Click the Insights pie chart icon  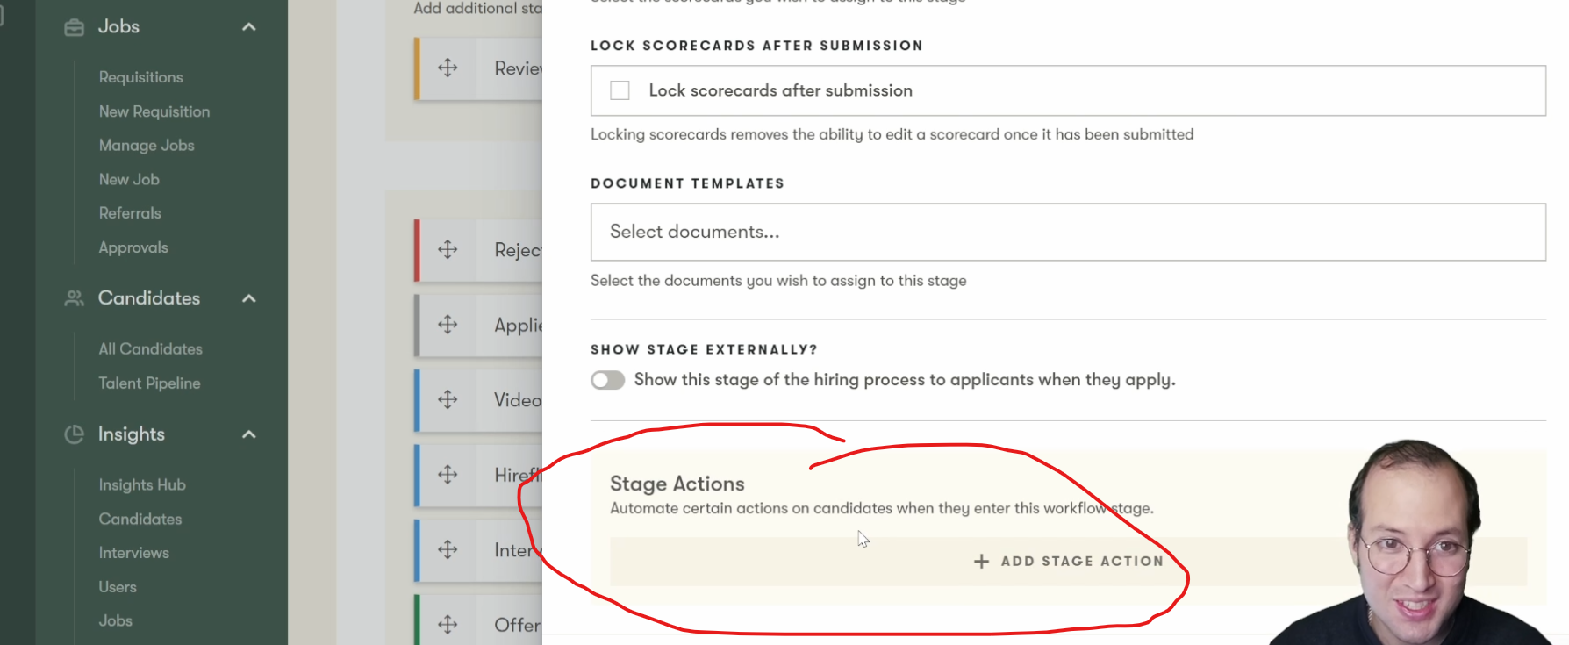(75, 434)
